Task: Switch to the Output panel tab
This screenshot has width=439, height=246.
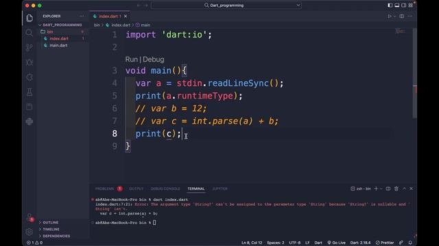Action: (x=136, y=189)
